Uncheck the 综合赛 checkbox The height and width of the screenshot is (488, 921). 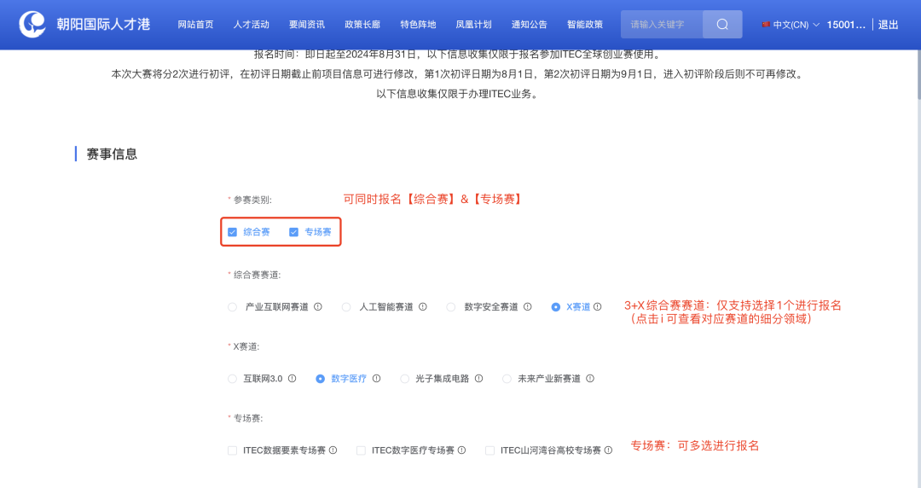tap(233, 232)
